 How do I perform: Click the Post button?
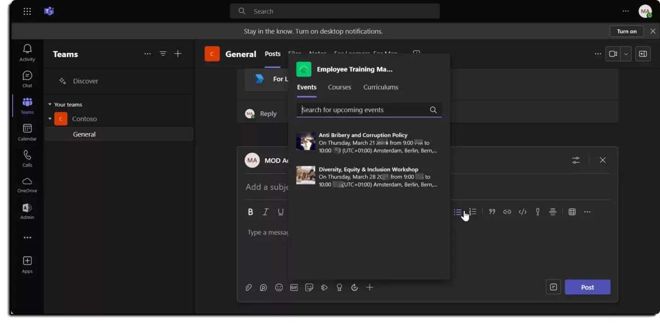click(x=588, y=287)
